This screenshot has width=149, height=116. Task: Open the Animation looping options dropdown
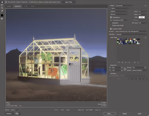click(x=128, y=76)
